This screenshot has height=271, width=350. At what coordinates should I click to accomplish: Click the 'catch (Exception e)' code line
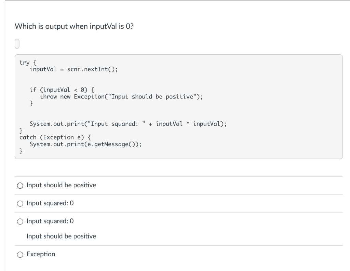(55, 137)
